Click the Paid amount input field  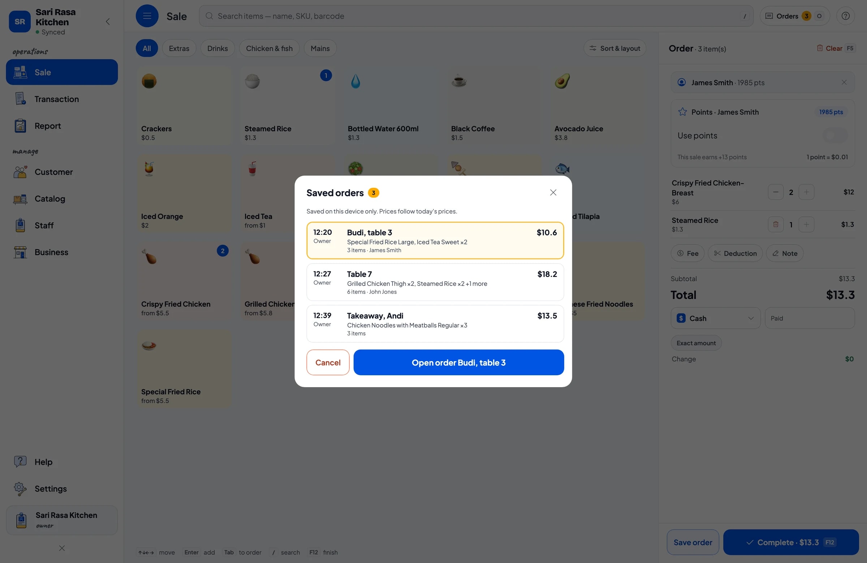click(x=810, y=318)
